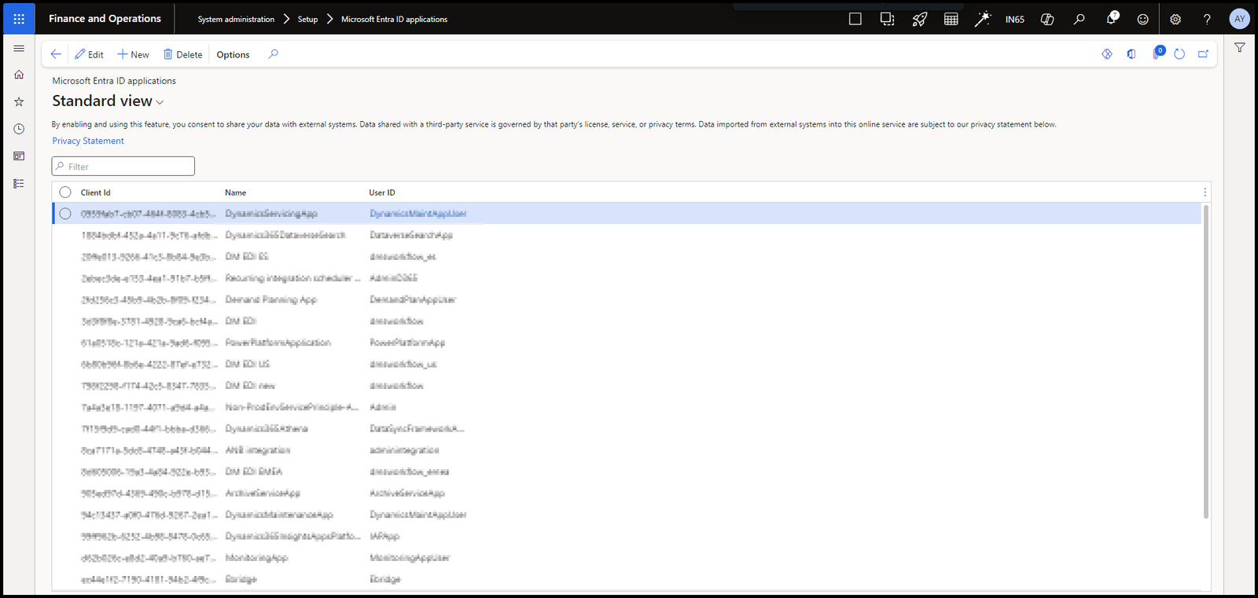
Task: Open Favorites star in the sidebar
Action: point(19,101)
